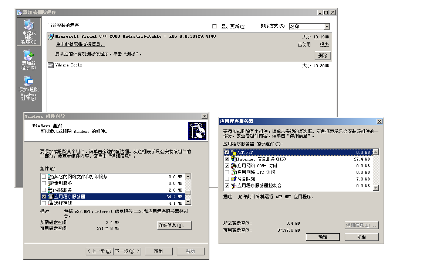Check the 其它的网络文件和打印服务 checkbox
This screenshot has height=279, width=425.
click(44, 177)
